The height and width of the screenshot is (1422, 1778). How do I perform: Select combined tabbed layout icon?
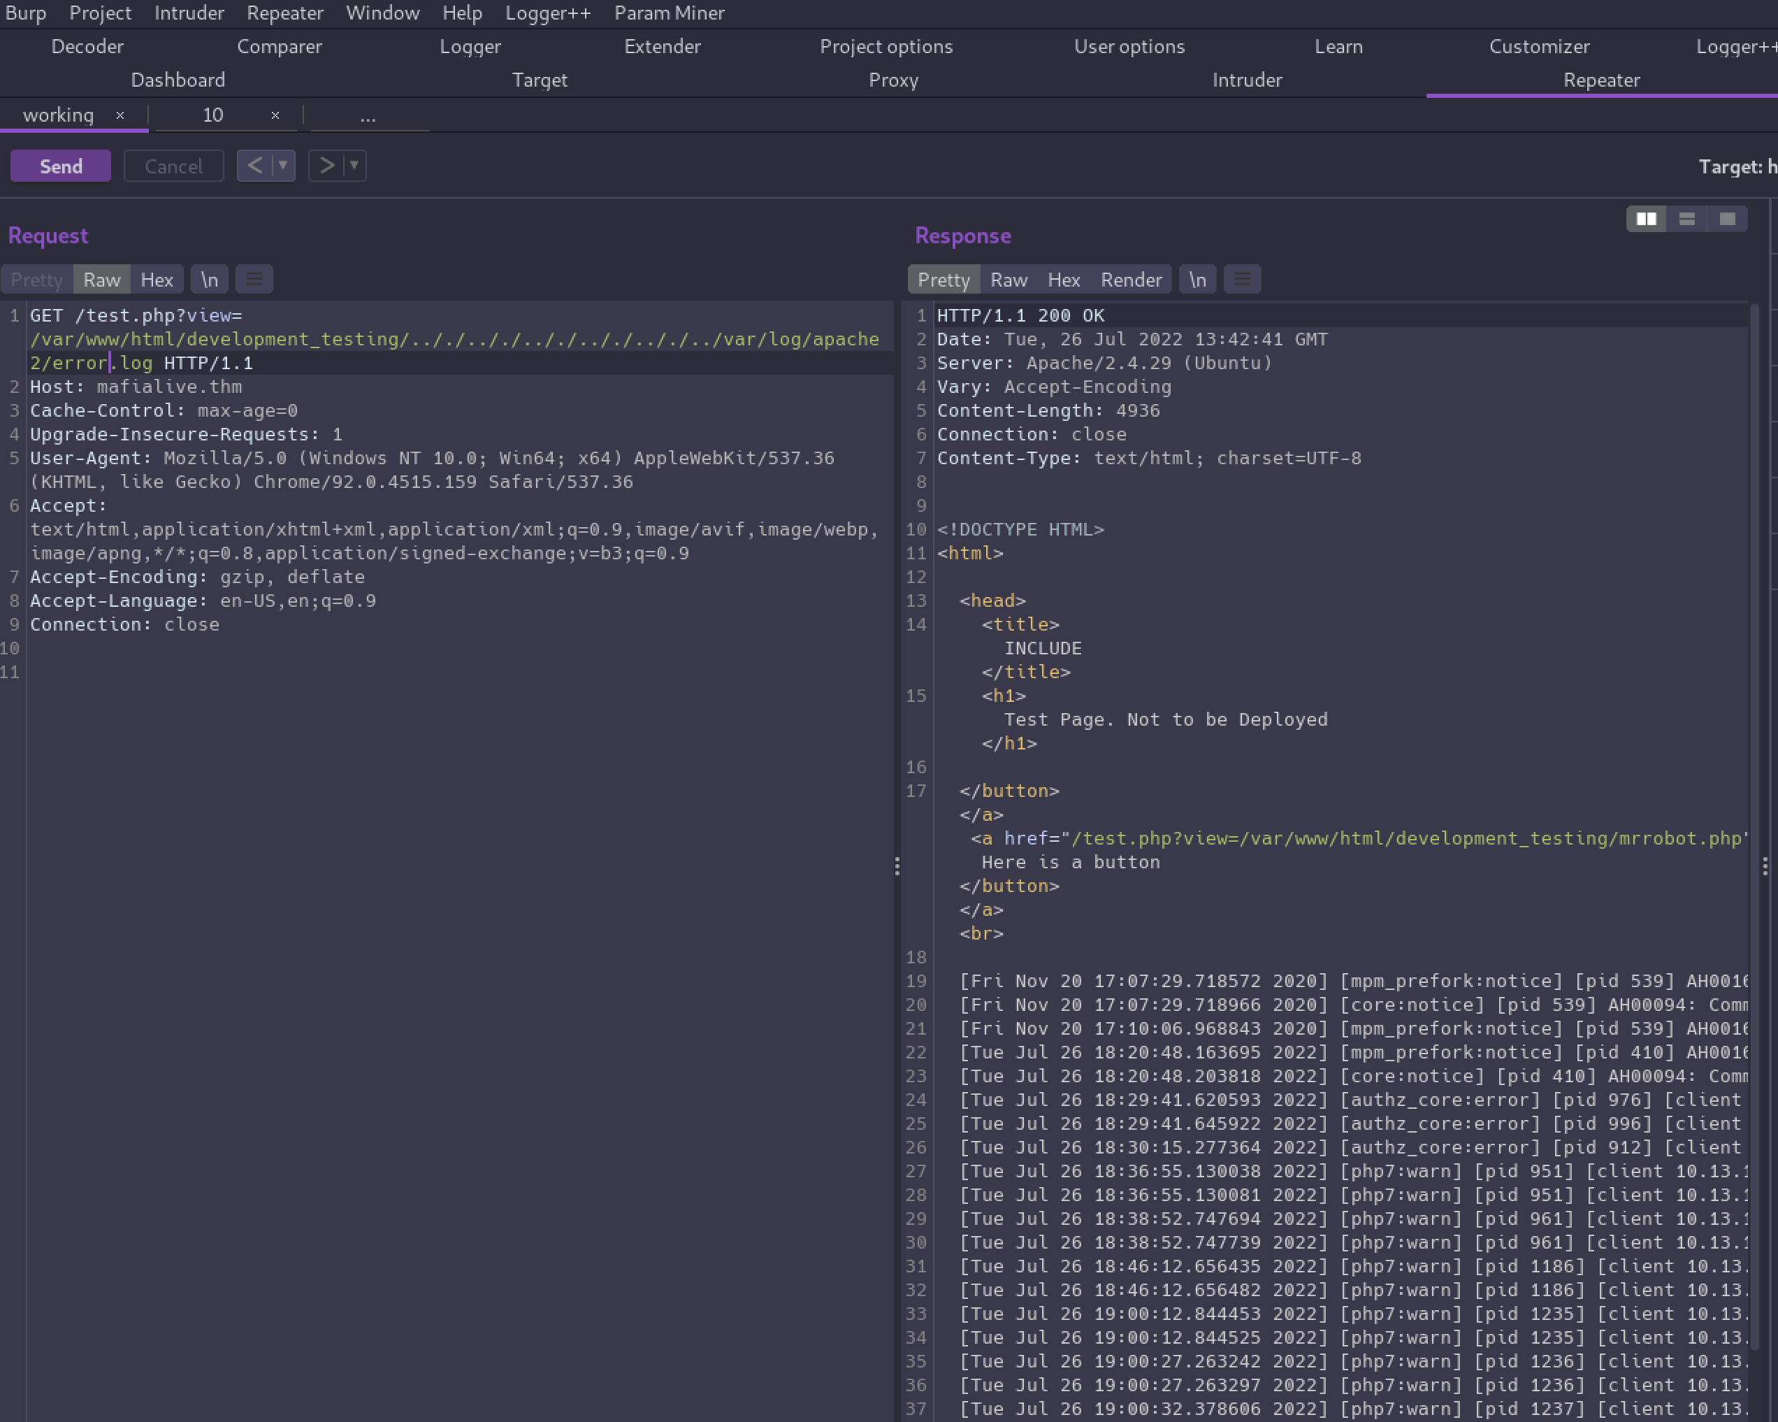tap(1728, 219)
